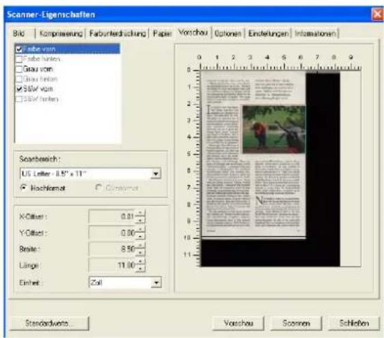
Task: Open the Komprimierung tab
Action: pyautogui.click(x=61, y=33)
